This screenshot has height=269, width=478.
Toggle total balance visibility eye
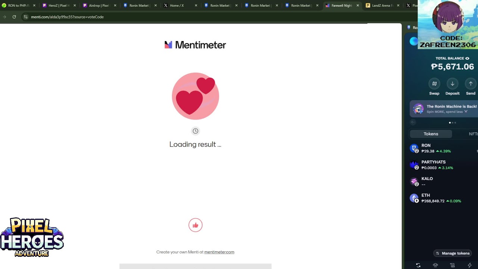pyautogui.click(x=467, y=58)
